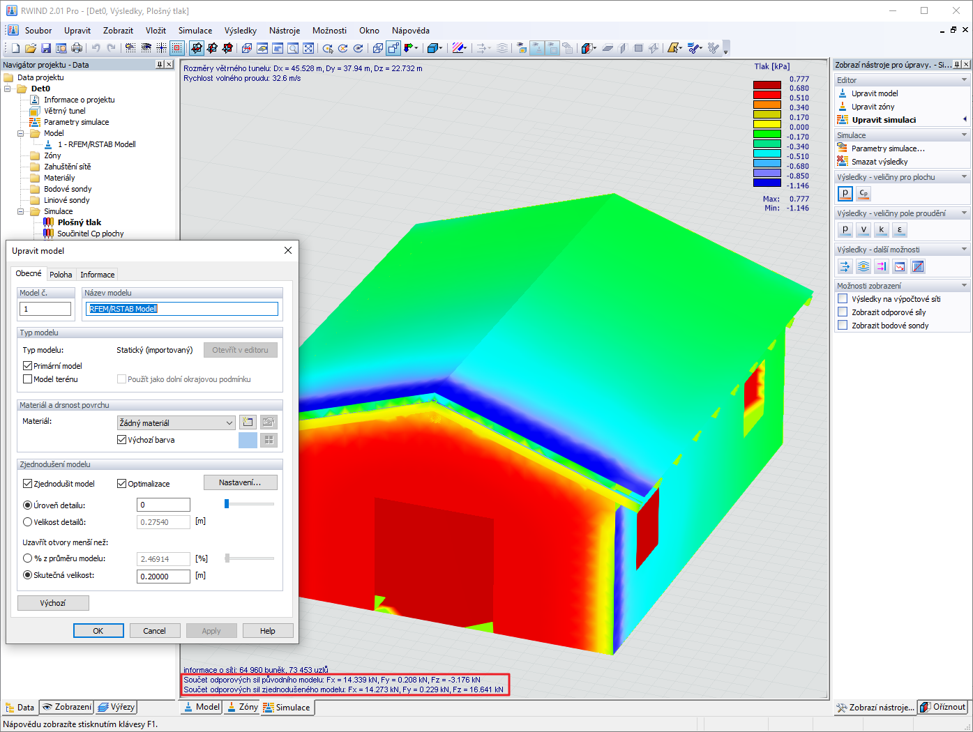This screenshot has width=973, height=732.
Task: Click the colored pencil line style toolbar icon
Action: [x=458, y=48]
